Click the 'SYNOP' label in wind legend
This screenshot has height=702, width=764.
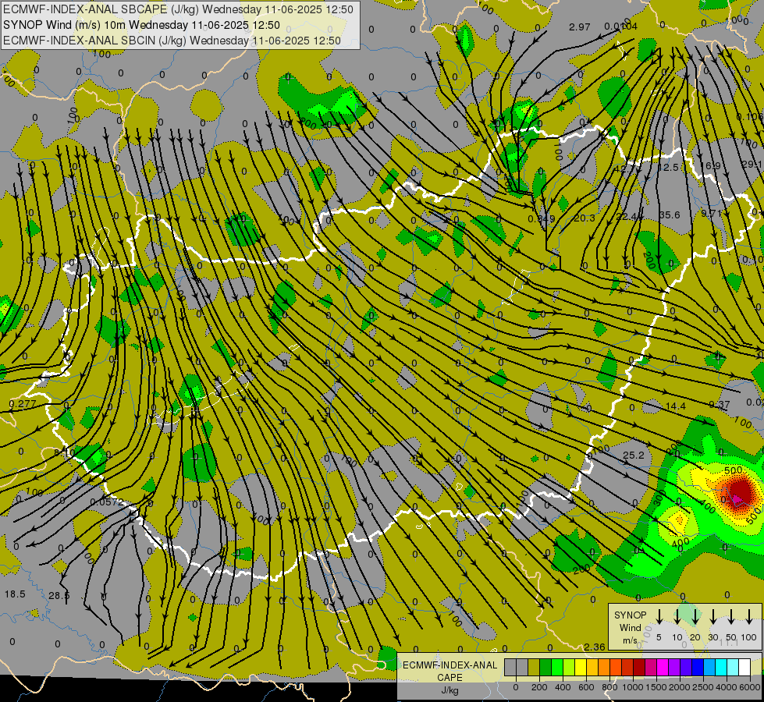(x=630, y=615)
